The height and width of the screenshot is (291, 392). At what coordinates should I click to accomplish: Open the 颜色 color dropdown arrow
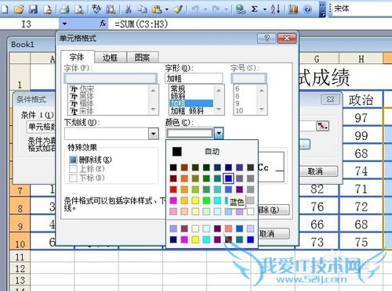[x=219, y=133]
